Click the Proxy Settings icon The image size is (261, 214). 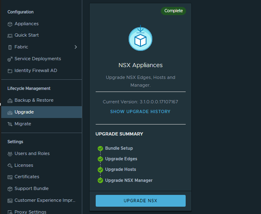point(10,212)
